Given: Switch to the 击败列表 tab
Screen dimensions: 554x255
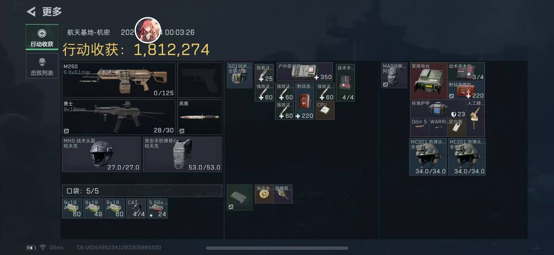Looking at the screenshot, I should click(x=42, y=66).
